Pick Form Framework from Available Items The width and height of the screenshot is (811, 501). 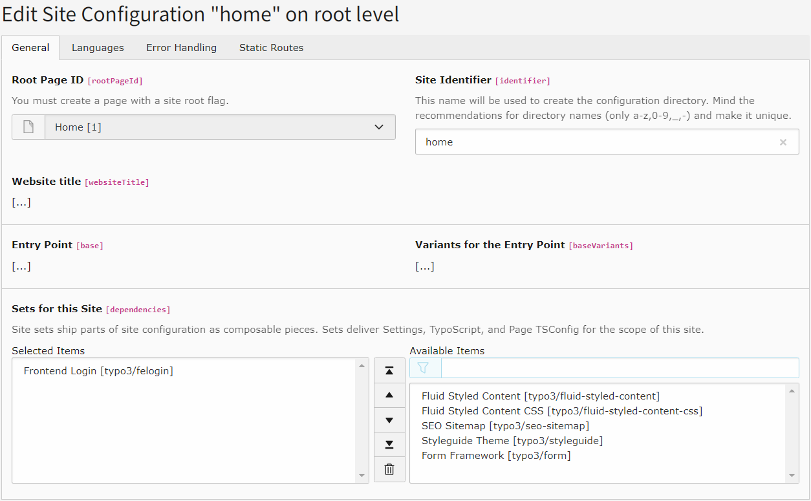pyautogui.click(x=495, y=456)
